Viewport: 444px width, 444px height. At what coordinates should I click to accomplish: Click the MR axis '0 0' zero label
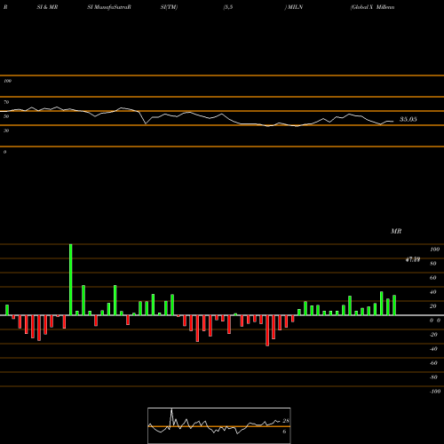pos(435,321)
